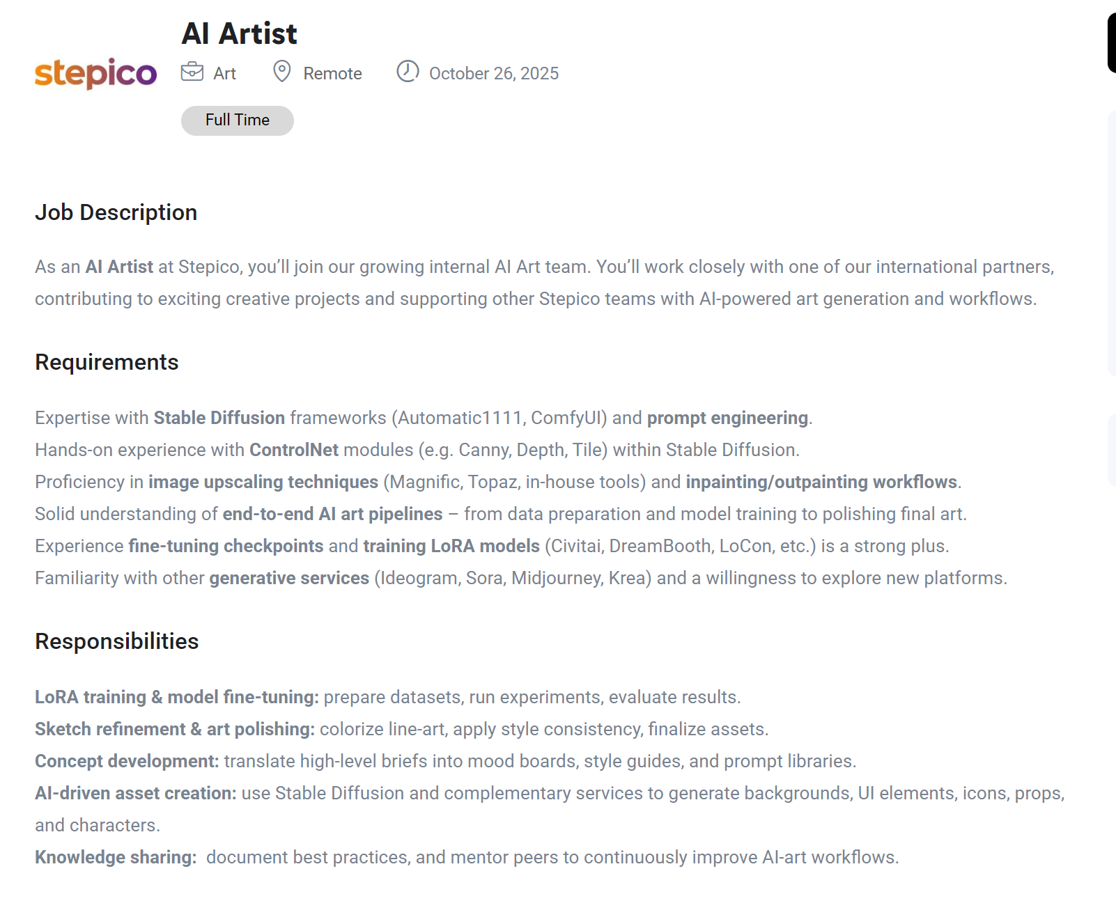This screenshot has width=1116, height=901.
Task: Click bold 'image upscaling techniques' text
Action: click(263, 482)
